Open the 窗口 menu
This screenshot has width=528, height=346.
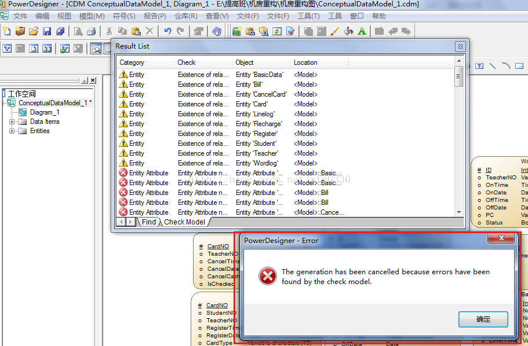(356, 16)
